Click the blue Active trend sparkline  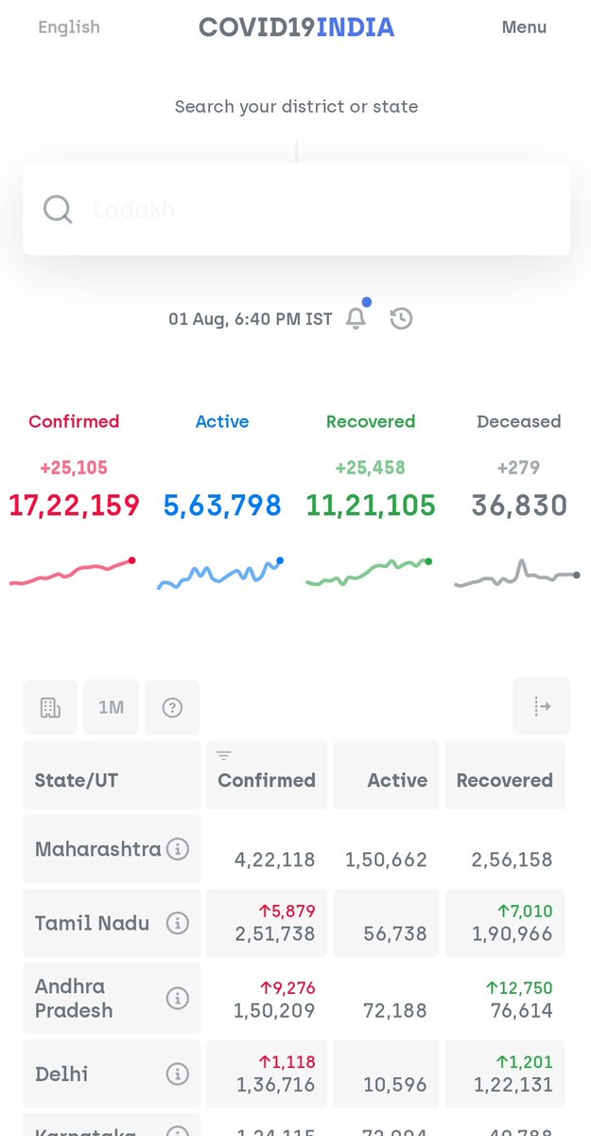pos(221,574)
